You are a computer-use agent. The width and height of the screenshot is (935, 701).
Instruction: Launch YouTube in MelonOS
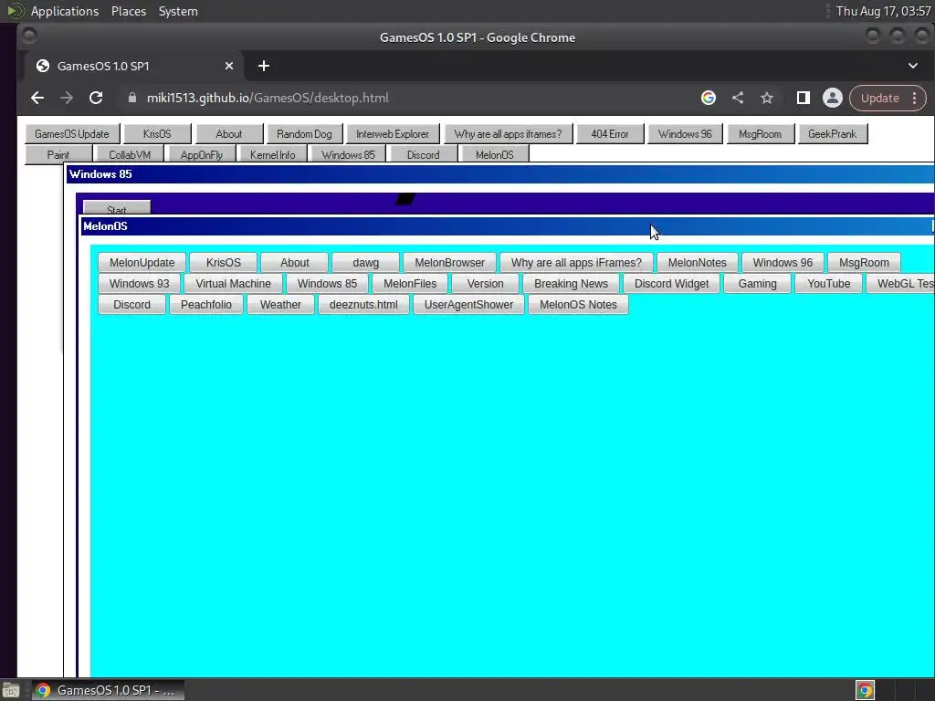(x=829, y=283)
